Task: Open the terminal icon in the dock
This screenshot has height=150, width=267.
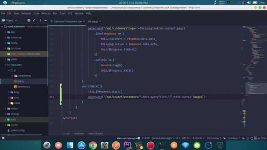Action: point(162,145)
